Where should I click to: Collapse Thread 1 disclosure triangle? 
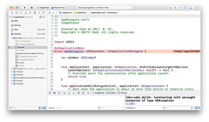click(12, 38)
